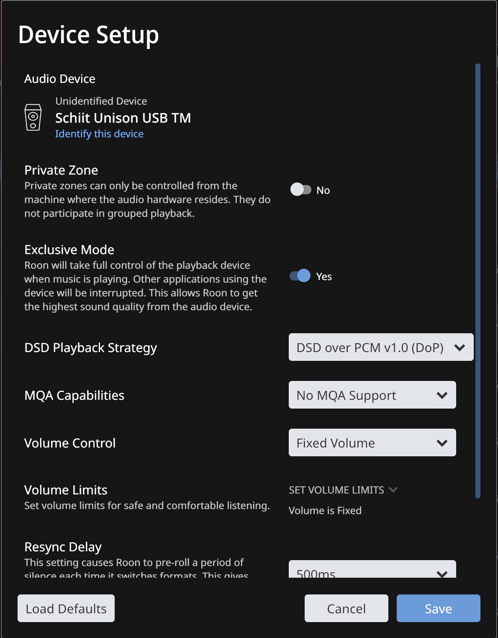This screenshot has width=498, height=638.
Task: Click the Identify this device link
Action: pos(99,134)
